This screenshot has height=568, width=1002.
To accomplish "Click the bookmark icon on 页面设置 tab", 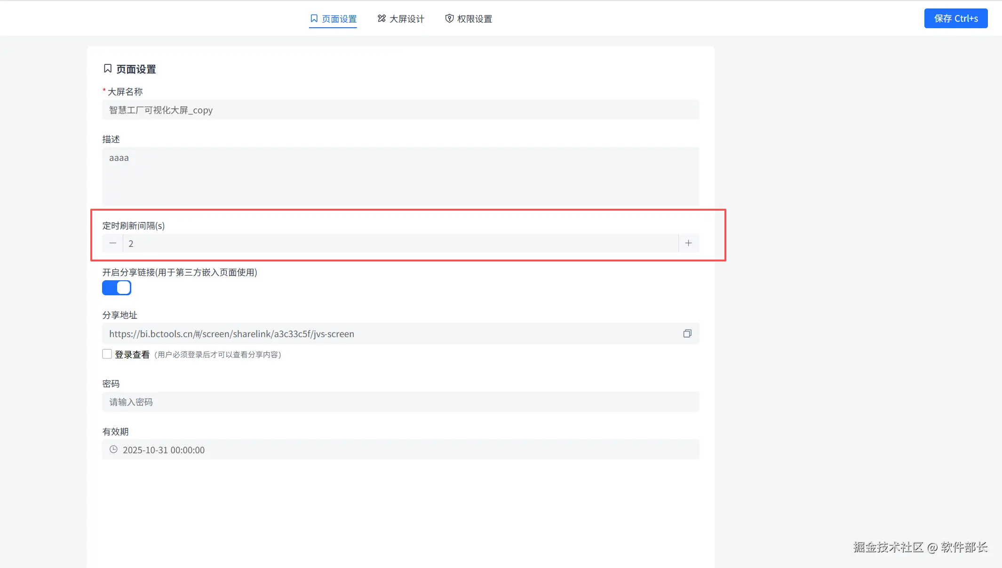I will tap(314, 18).
